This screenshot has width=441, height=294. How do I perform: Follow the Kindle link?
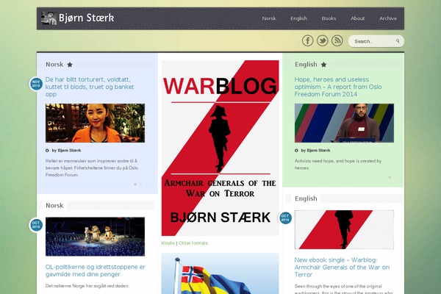tap(168, 243)
